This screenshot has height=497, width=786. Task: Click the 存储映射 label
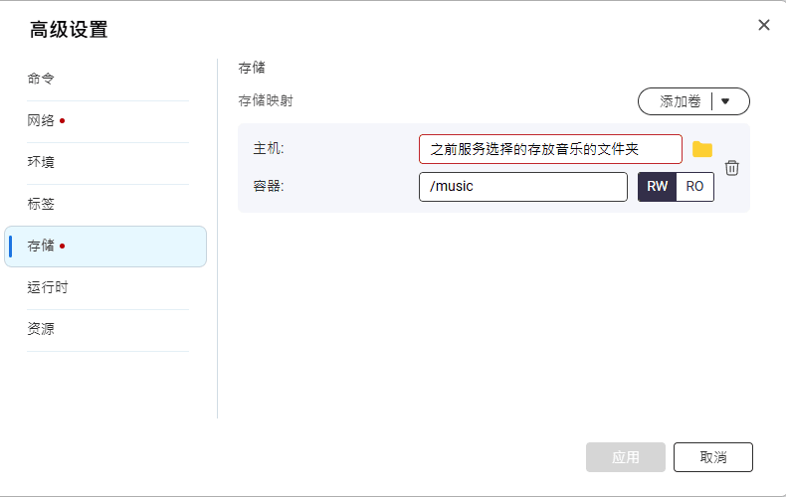(266, 100)
